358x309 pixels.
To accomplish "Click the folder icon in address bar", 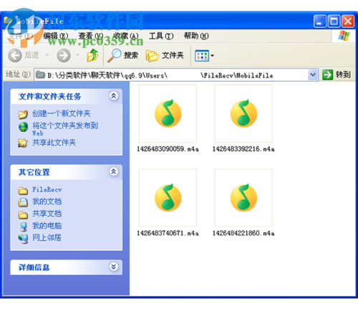I will (40, 75).
